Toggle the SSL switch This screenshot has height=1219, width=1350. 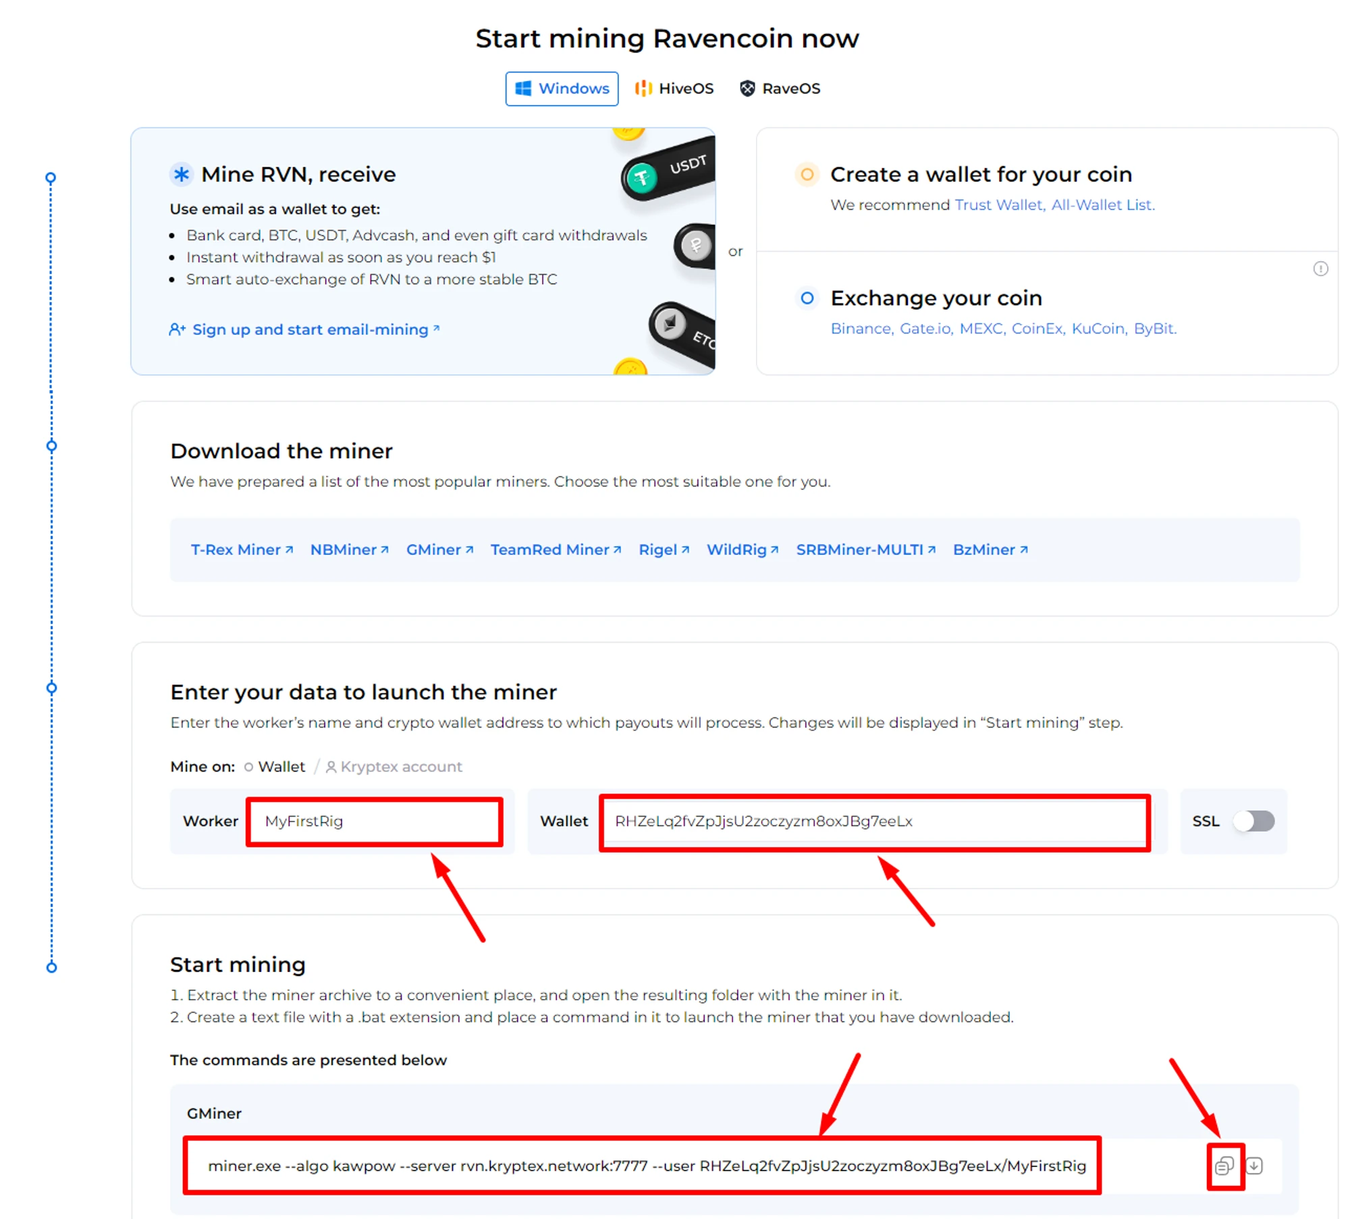click(1253, 821)
